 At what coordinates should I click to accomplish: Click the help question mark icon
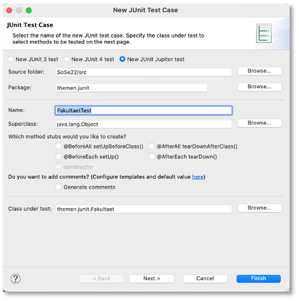(15, 279)
